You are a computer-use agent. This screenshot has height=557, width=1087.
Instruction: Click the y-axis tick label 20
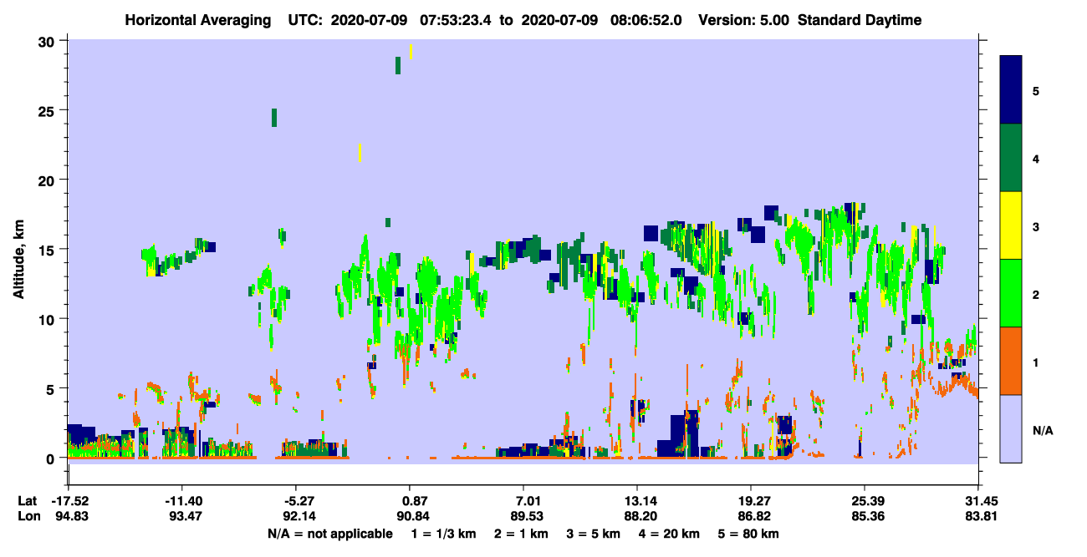tap(48, 180)
